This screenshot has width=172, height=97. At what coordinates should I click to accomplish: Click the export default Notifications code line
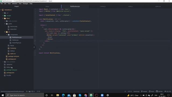click(x=49, y=53)
